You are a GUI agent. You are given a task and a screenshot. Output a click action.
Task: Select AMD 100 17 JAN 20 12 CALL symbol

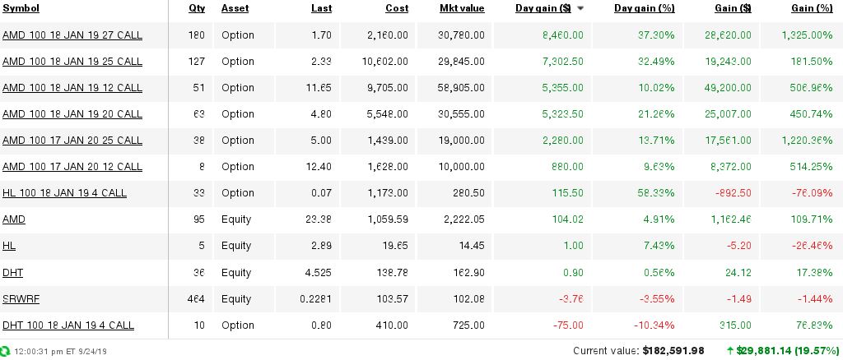(x=72, y=167)
